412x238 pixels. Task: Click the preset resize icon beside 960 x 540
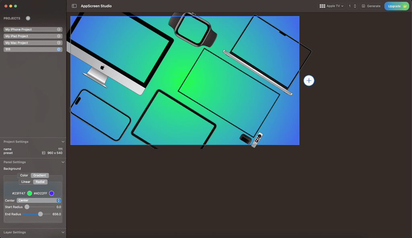[43, 153]
